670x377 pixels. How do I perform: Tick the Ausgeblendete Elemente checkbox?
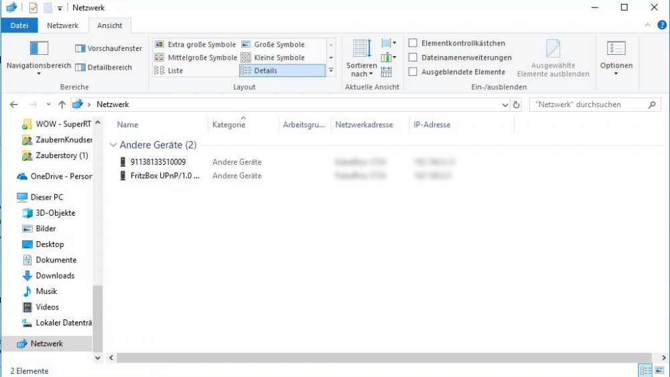(413, 72)
